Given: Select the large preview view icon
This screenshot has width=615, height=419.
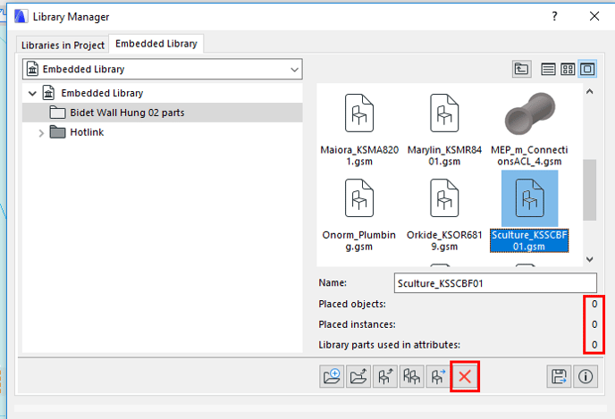Looking at the screenshot, I should point(587,70).
